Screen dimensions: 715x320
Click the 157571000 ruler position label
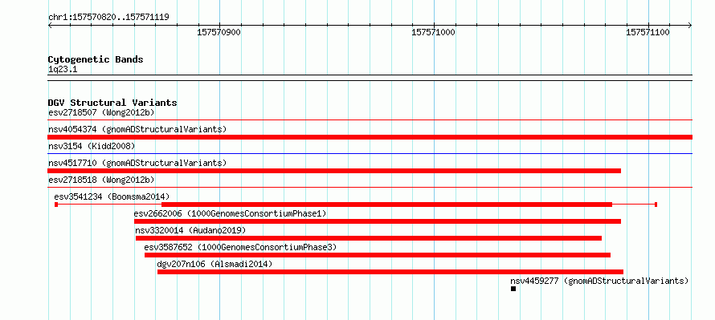[x=433, y=32]
